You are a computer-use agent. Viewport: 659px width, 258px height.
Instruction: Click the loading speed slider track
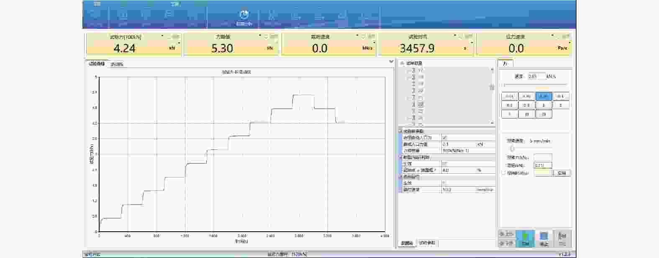[x=536, y=85]
